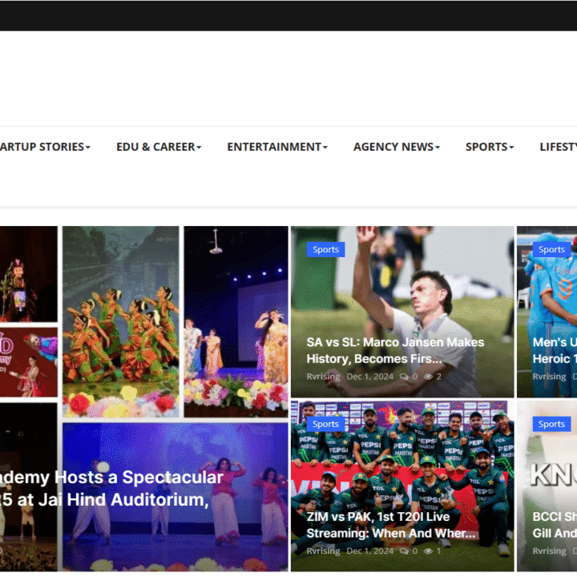577x577 pixels.
Task: Click the Sports tag on Marco Jansen article
Action: tap(325, 249)
